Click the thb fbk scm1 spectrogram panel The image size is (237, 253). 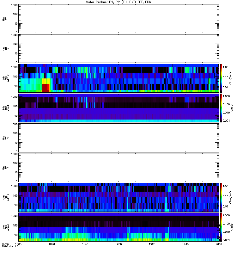[118, 108]
